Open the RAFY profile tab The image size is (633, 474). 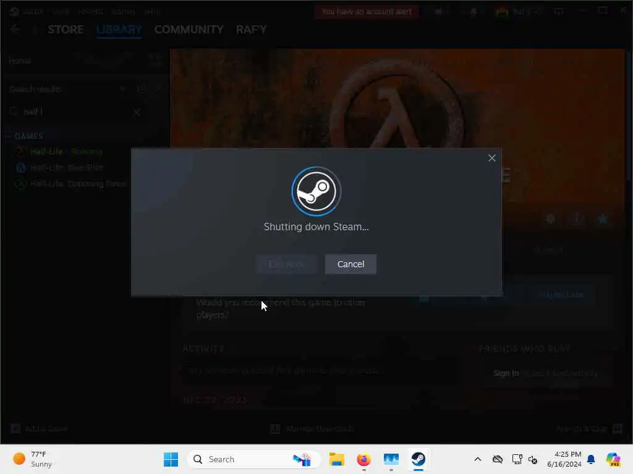251,30
